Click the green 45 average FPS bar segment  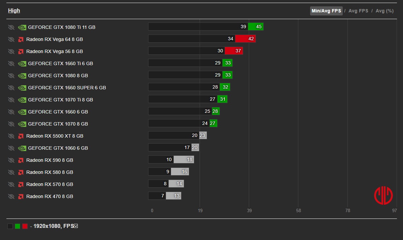tap(256, 27)
